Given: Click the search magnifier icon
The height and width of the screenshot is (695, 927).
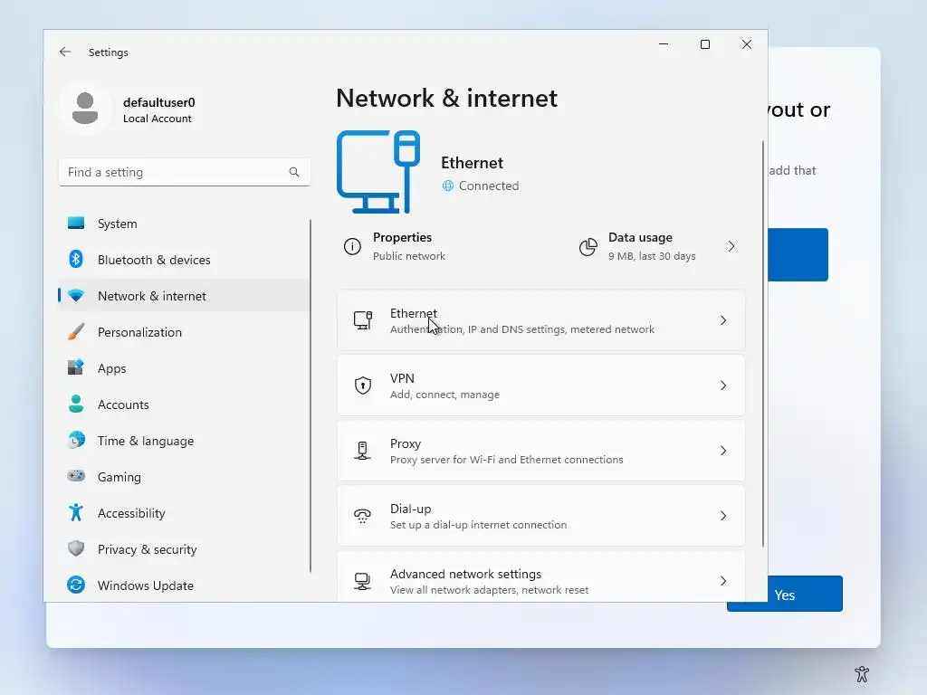Looking at the screenshot, I should (294, 172).
